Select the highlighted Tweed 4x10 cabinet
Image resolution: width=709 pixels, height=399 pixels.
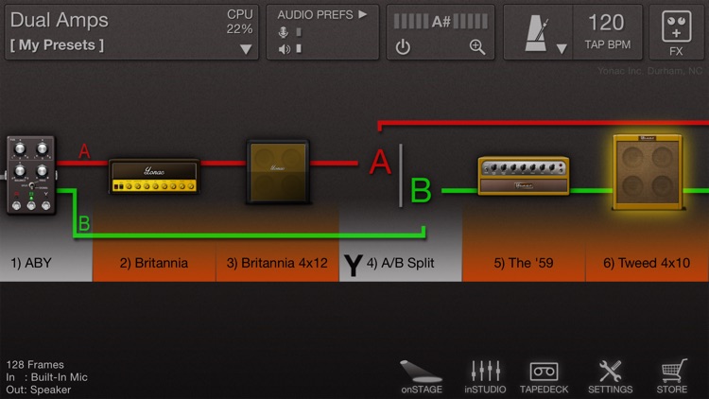[x=647, y=172]
